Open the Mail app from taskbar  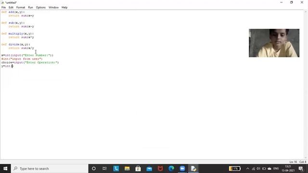(149, 169)
